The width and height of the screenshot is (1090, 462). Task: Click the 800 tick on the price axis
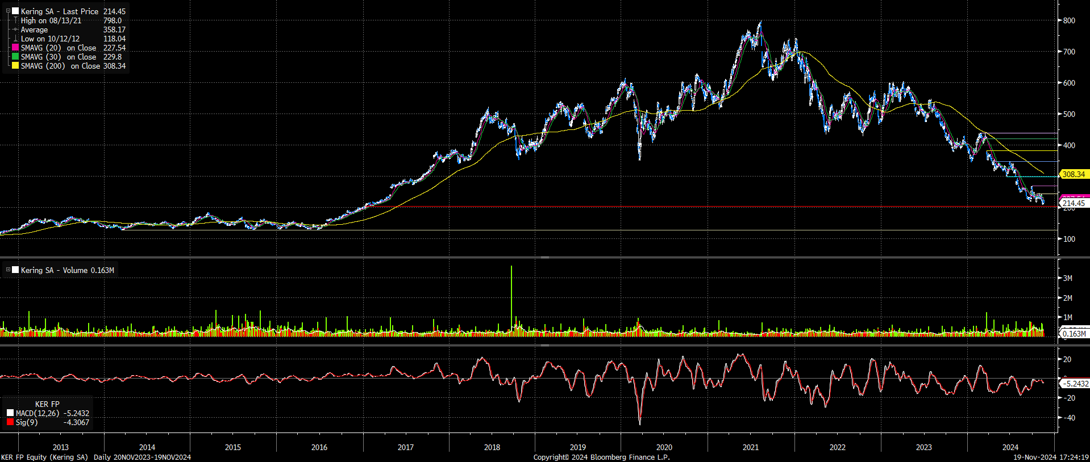tap(1069, 20)
